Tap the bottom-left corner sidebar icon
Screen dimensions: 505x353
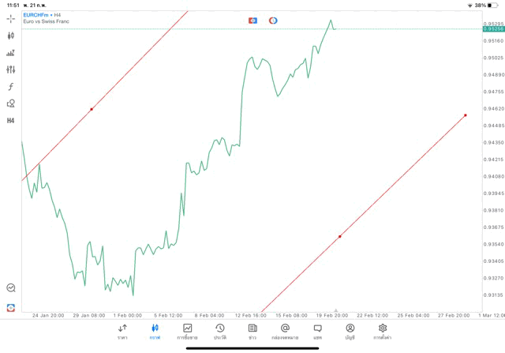coord(11,307)
